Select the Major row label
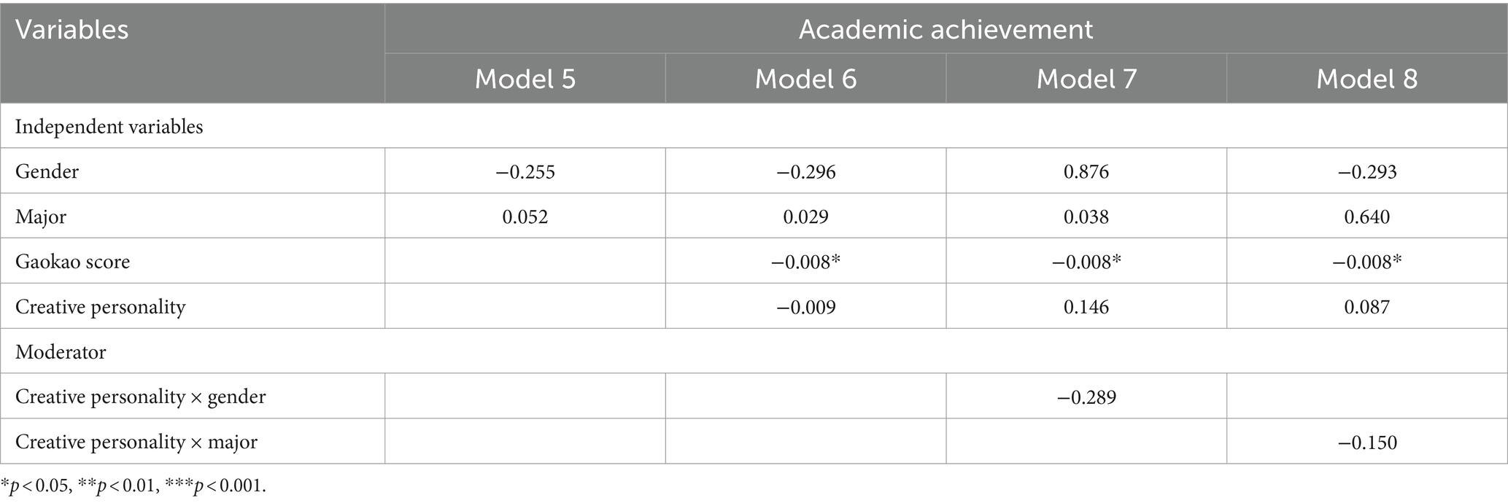The height and width of the screenshot is (503, 1508). [41, 217]
